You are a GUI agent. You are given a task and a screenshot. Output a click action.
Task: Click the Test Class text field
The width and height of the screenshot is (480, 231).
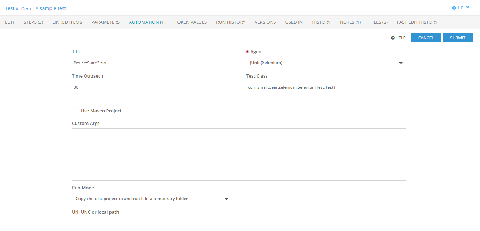click(x=326, y=87)
